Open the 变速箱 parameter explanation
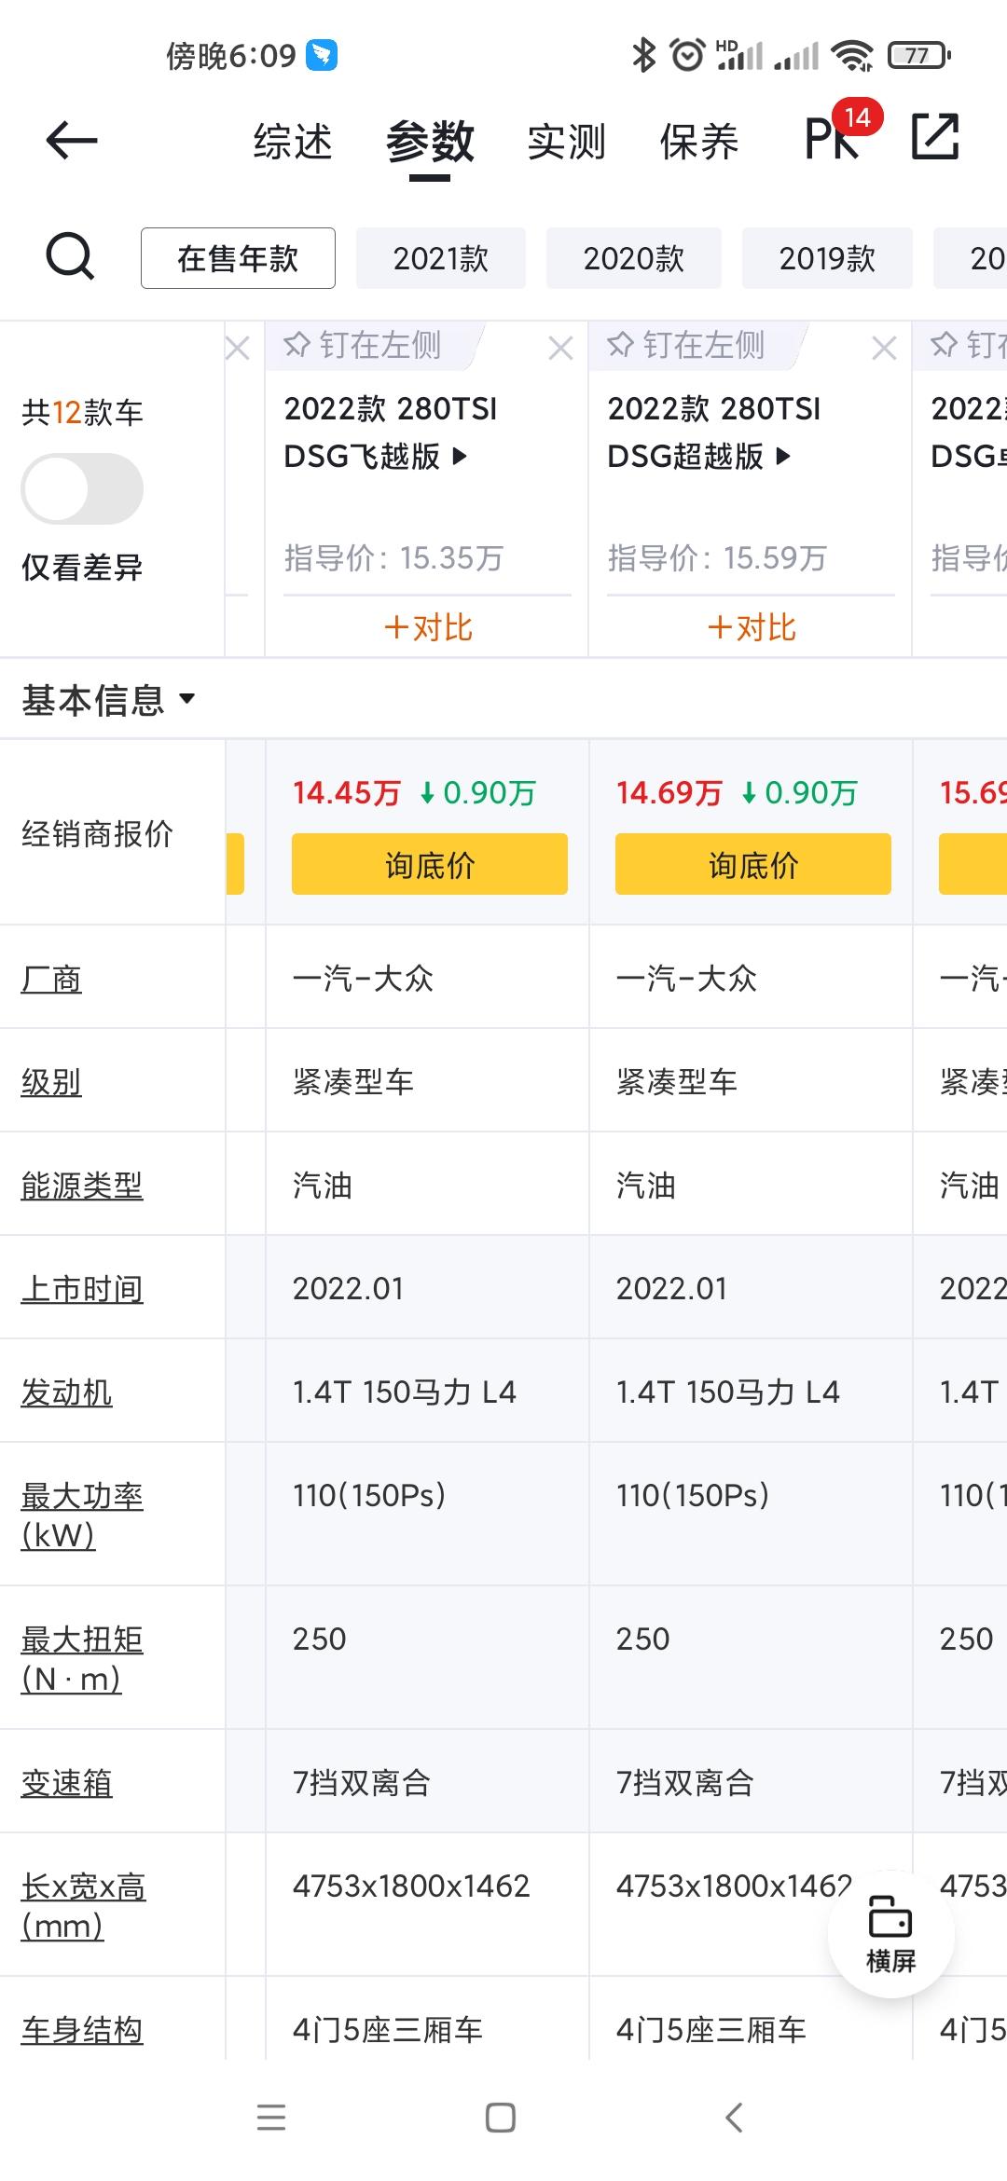Viewport: 1007px width, 2181px height. pyautogui.click(x=66, y=1783)
